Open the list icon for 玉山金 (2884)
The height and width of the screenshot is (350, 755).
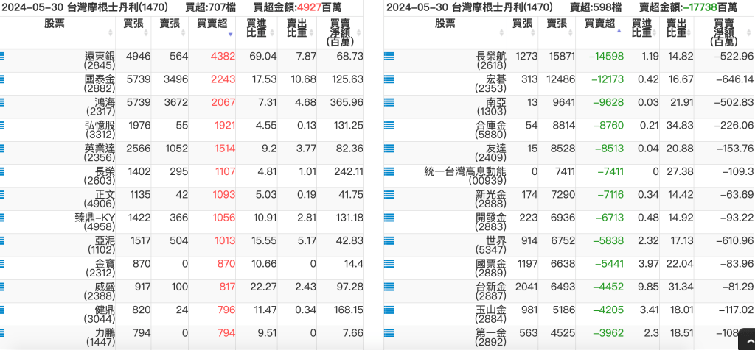tap(389, 310)
